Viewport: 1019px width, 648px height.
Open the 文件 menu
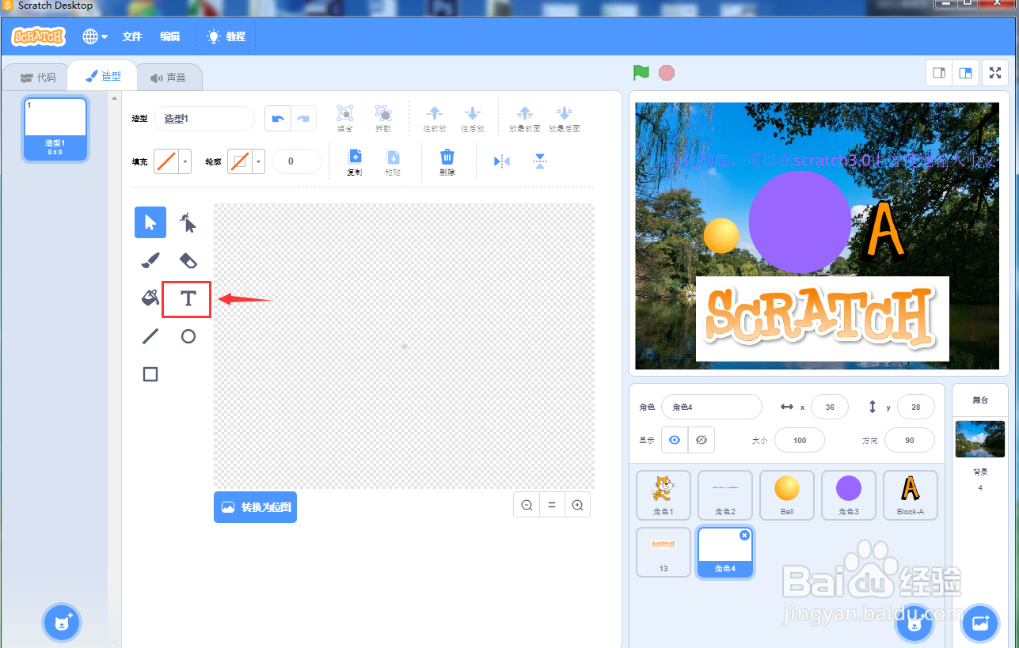(x=131, y=36)
